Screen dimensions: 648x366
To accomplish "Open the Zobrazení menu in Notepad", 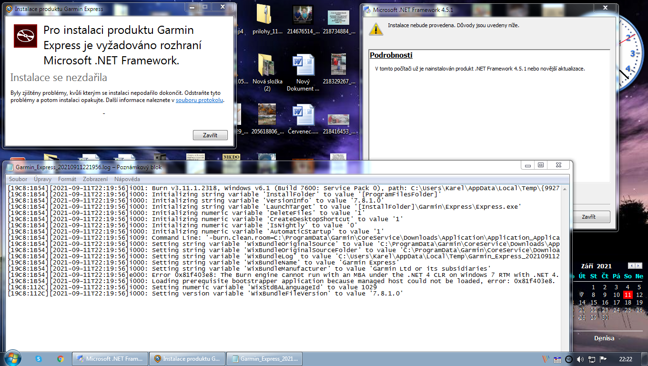I will (95, 179).
